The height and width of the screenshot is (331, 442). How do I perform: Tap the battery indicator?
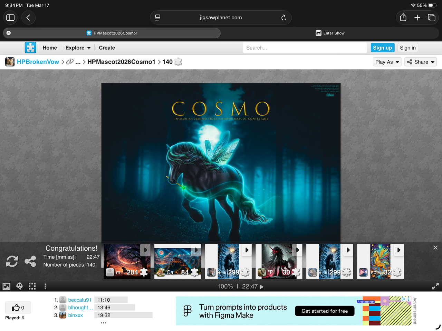coord(433,5)
